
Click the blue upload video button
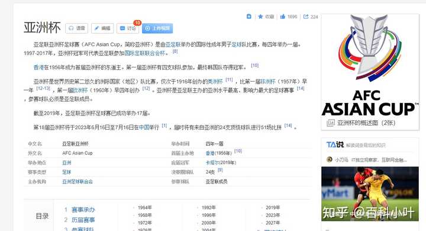157,28
